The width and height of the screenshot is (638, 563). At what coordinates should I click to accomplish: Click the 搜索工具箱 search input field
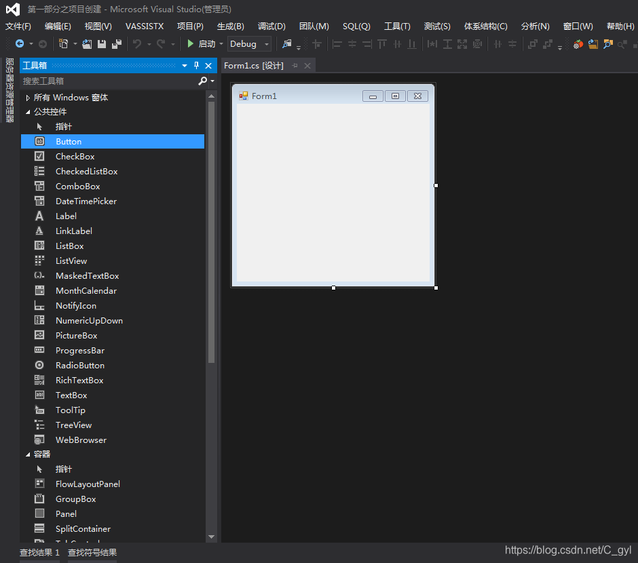click(109, 81)
